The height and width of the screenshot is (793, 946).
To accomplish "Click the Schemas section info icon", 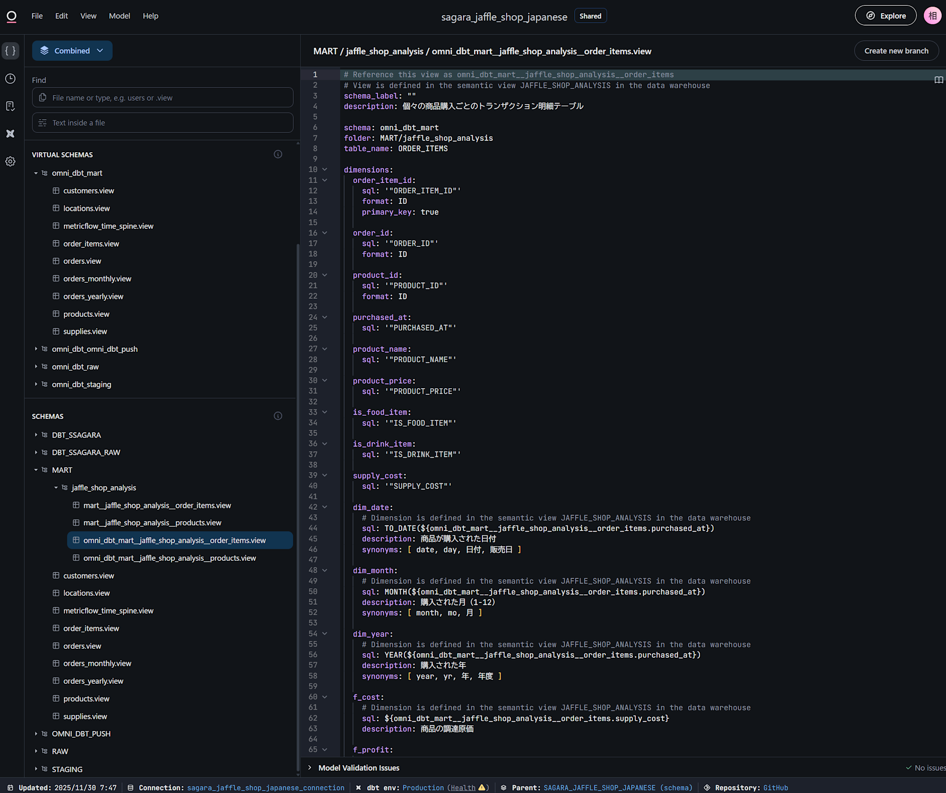I will [278, 416].
